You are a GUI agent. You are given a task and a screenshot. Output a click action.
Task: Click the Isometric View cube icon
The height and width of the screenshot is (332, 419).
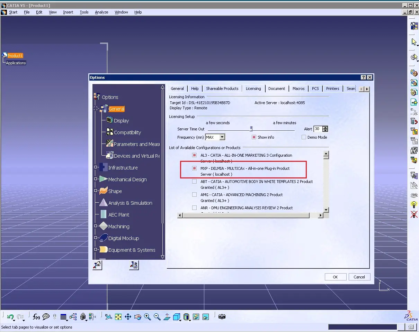[x=177, y=317]
